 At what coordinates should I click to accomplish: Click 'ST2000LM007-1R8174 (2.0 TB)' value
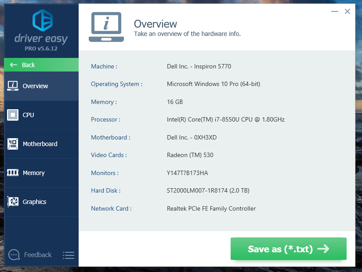pyautogui.click(x=208, y=190)
